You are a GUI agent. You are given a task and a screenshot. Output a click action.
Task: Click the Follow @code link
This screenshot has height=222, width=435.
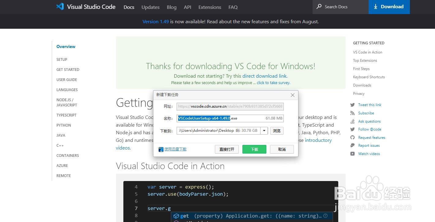(x=370, y=129)
